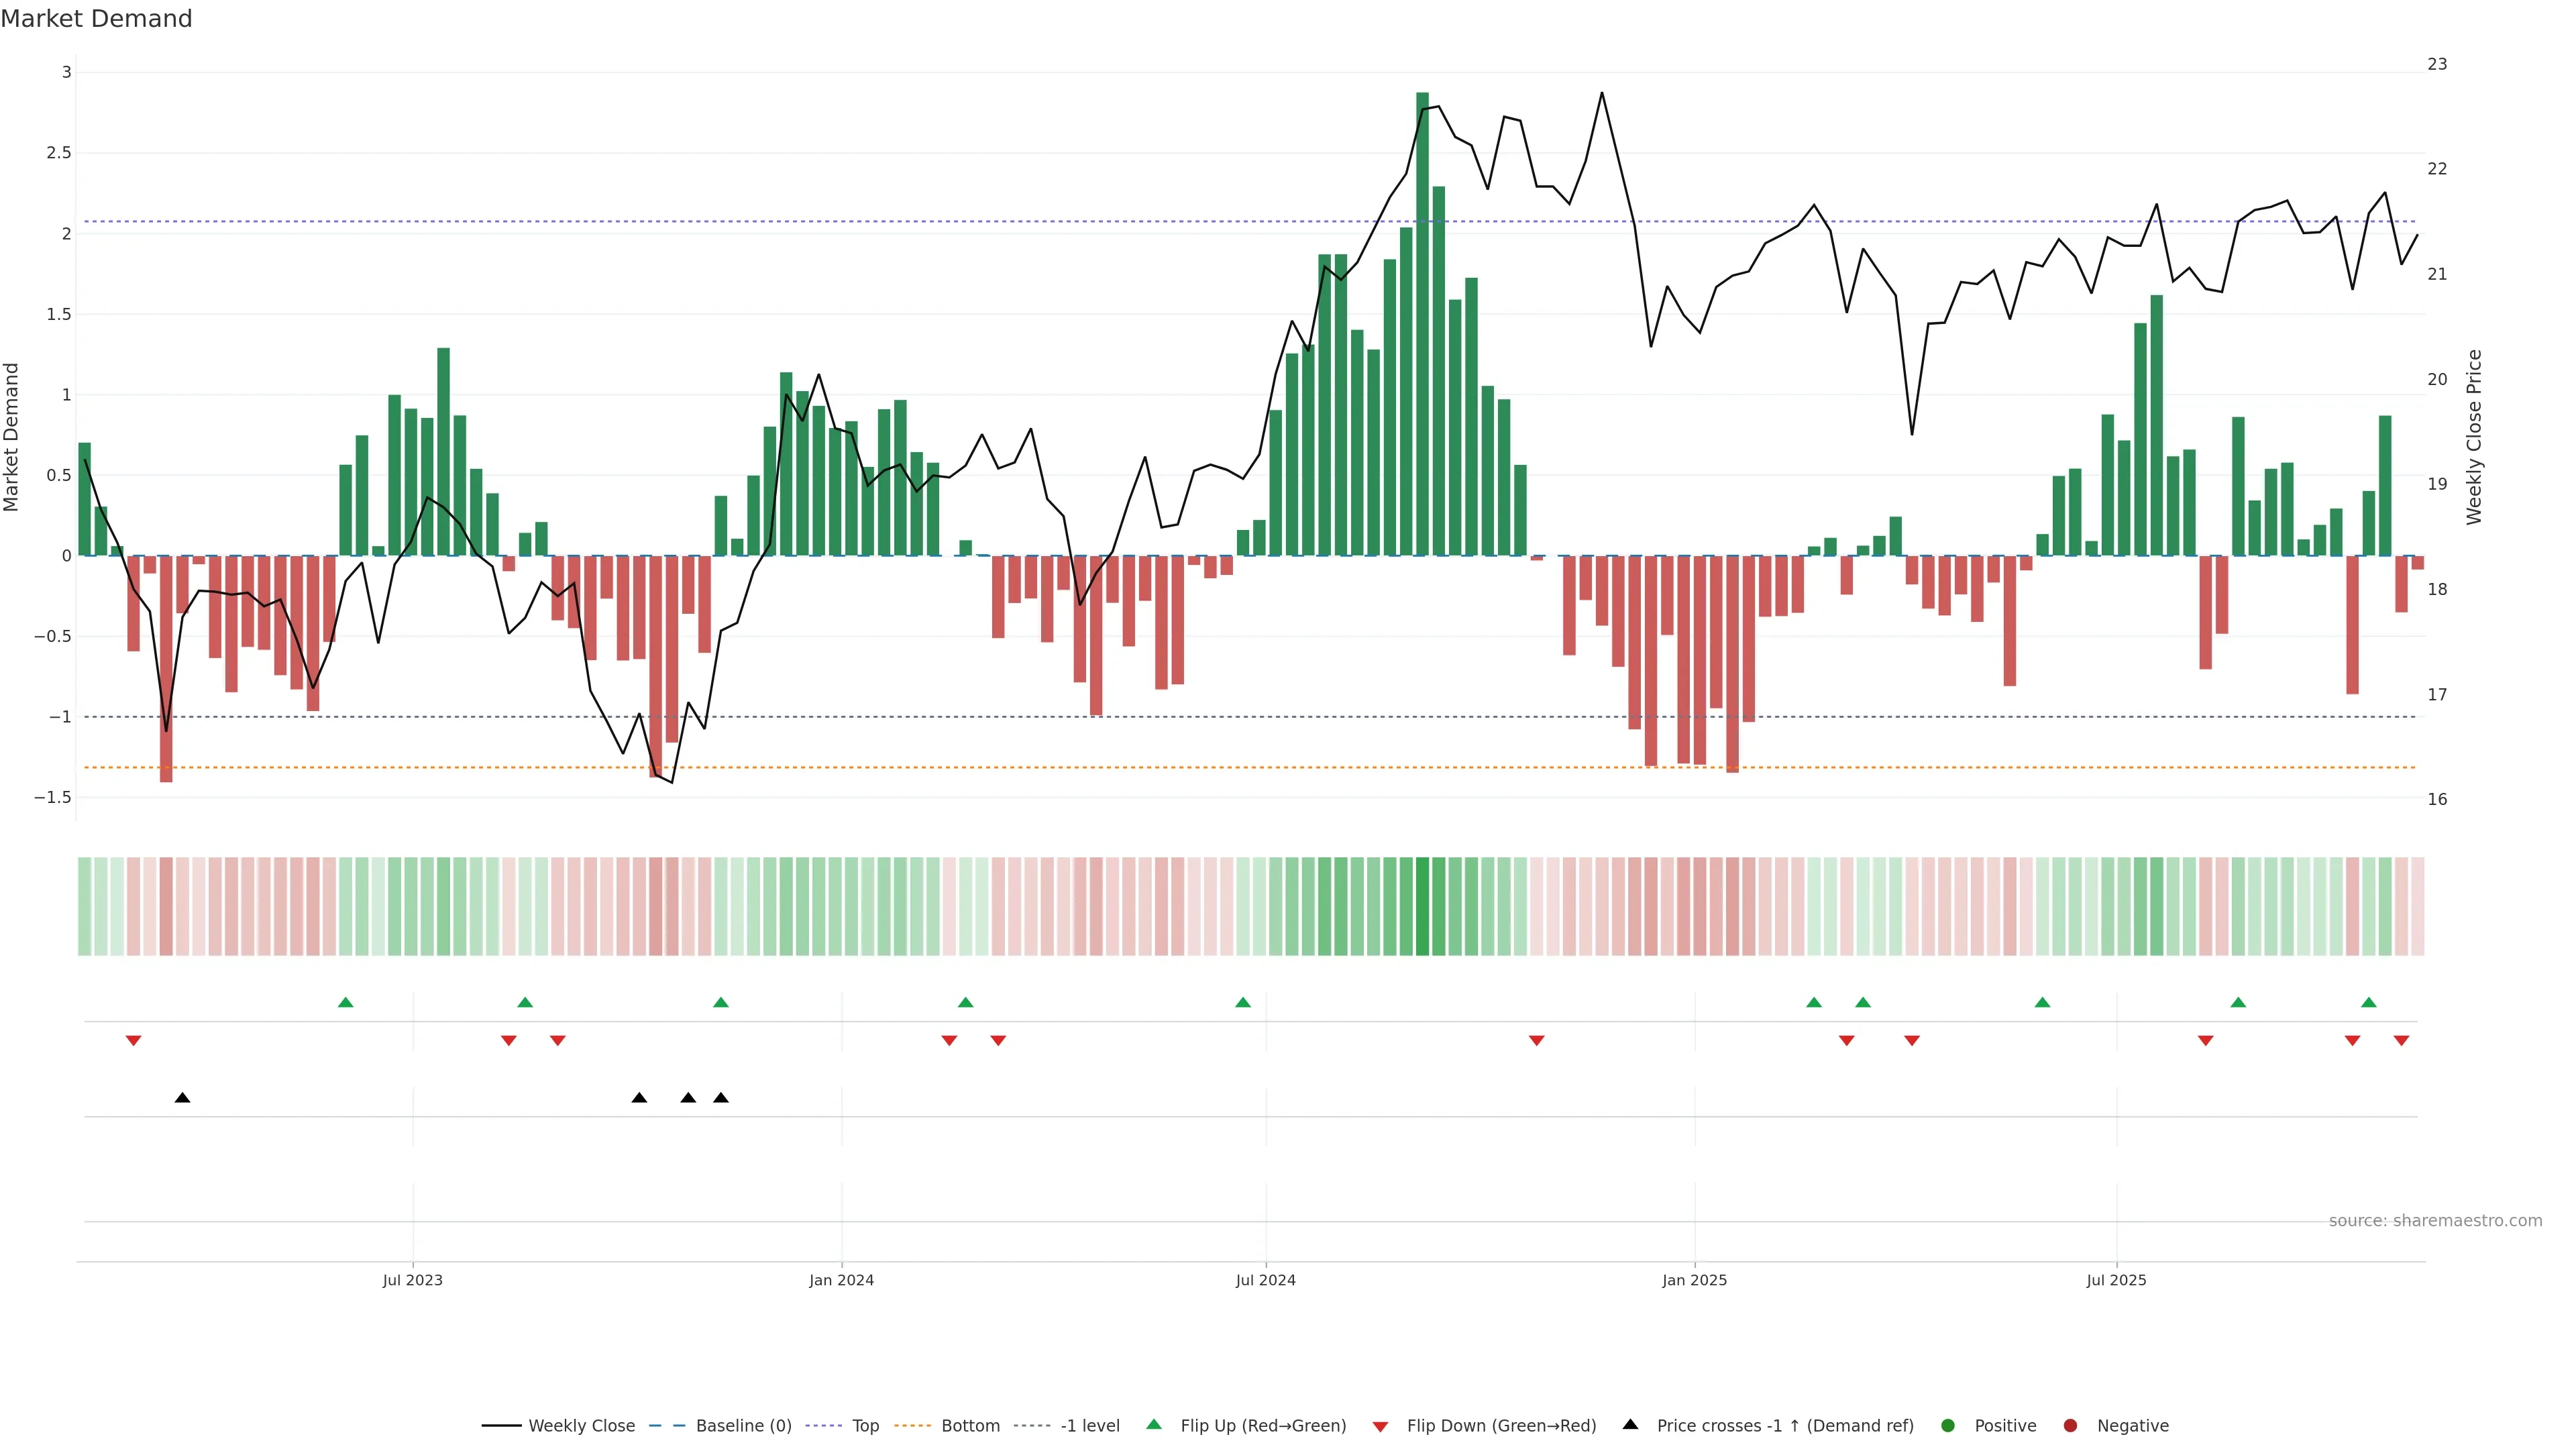This screenshot has width=2576, height=1449.
Task: Click the green Positive legend dot
Action: (1947, 1425)
